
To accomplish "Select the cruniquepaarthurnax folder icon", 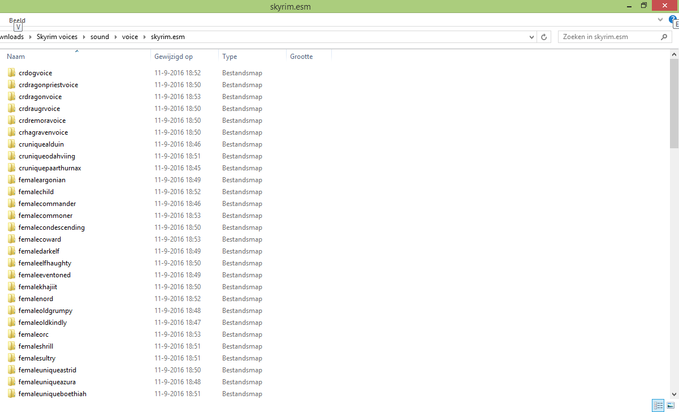I will click(11, 168).
